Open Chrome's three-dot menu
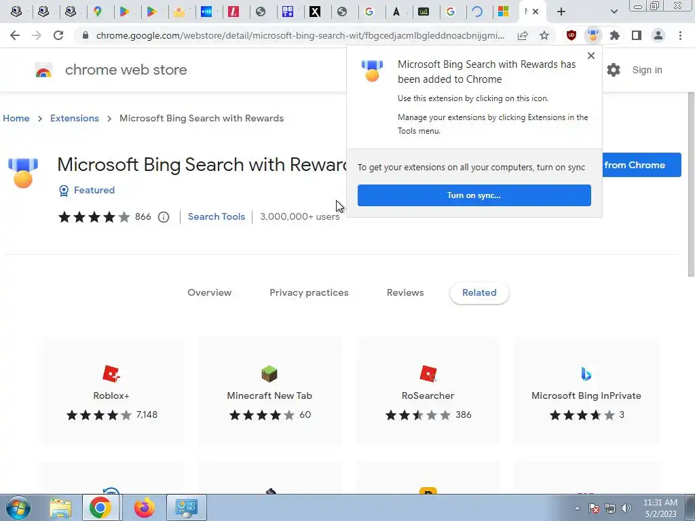Screen dimensions: 695x521 click(680, 35)
